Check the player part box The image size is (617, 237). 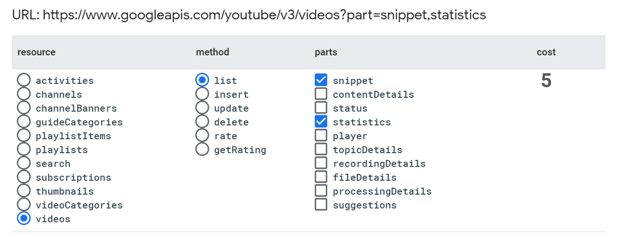tap(321, 136)
